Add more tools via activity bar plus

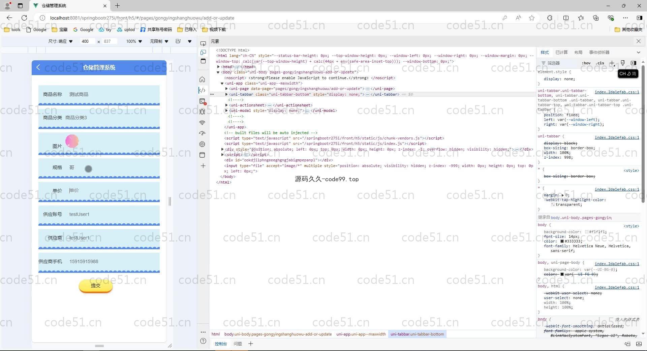203,166
